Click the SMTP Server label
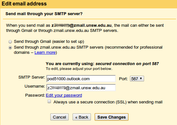This screenshot has height=125, width=177. [32, 77]
